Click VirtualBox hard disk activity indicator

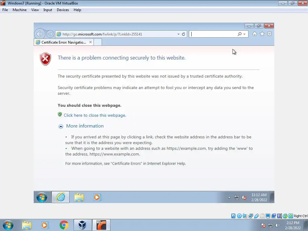point(233,216)
